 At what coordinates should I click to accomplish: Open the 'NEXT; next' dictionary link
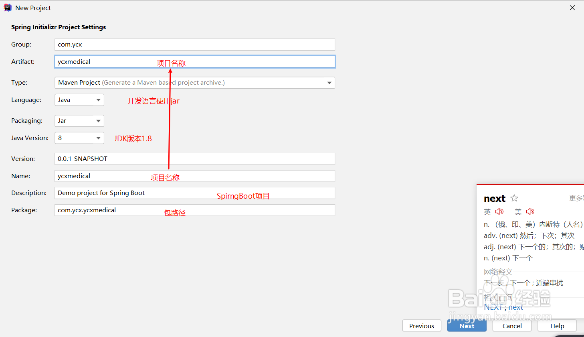[503, 307]
